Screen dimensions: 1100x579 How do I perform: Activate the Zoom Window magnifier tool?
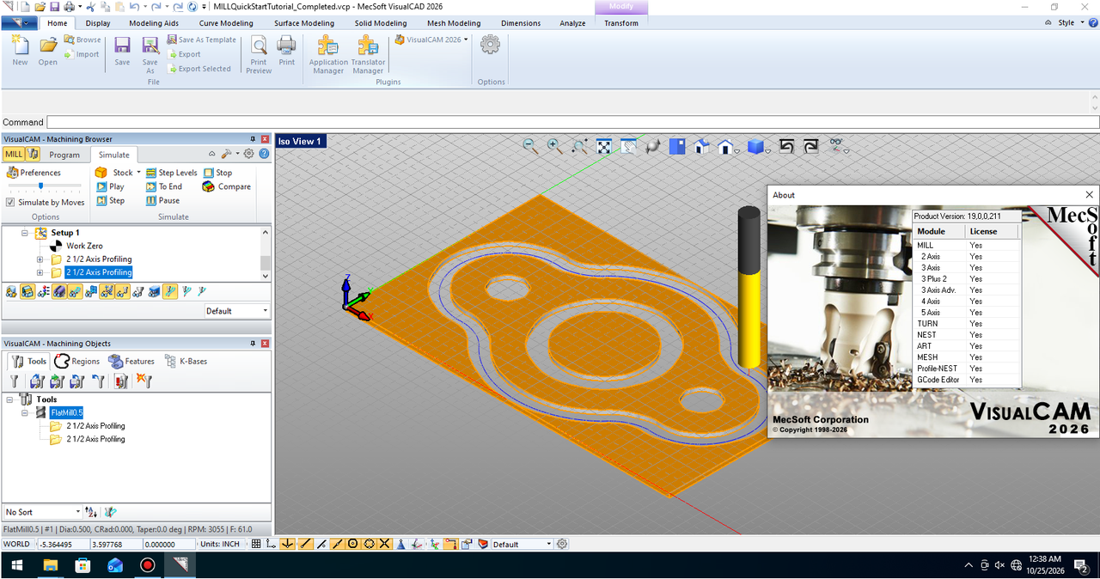pyautogui.click(x=579, y=146)
